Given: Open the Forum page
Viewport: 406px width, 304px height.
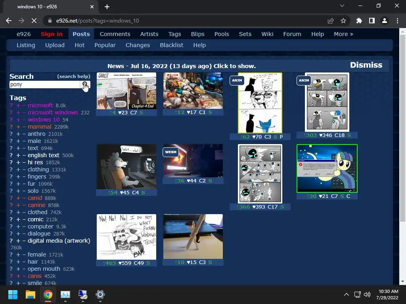Looking at the screenshot, I should (x=292, y=34).
